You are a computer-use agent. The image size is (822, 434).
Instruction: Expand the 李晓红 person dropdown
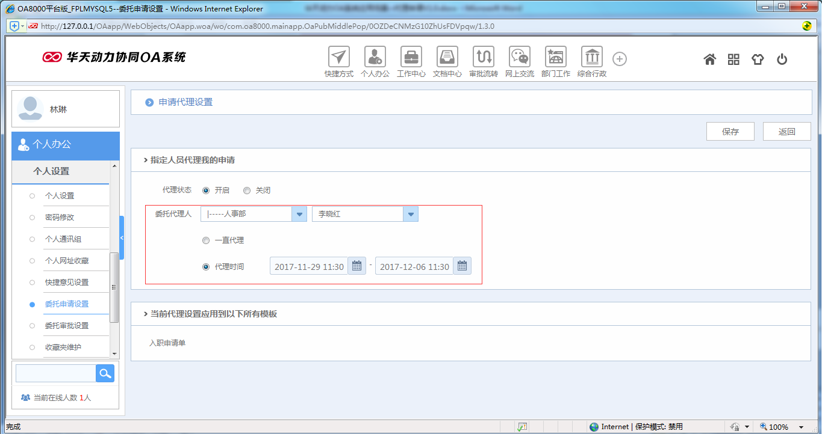click(x=411, y=214)
